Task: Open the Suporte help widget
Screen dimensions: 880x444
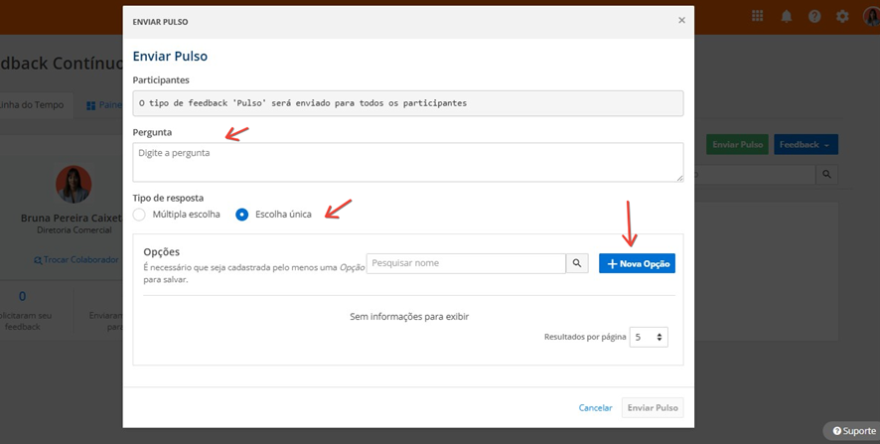Action: tap(853, 431)
